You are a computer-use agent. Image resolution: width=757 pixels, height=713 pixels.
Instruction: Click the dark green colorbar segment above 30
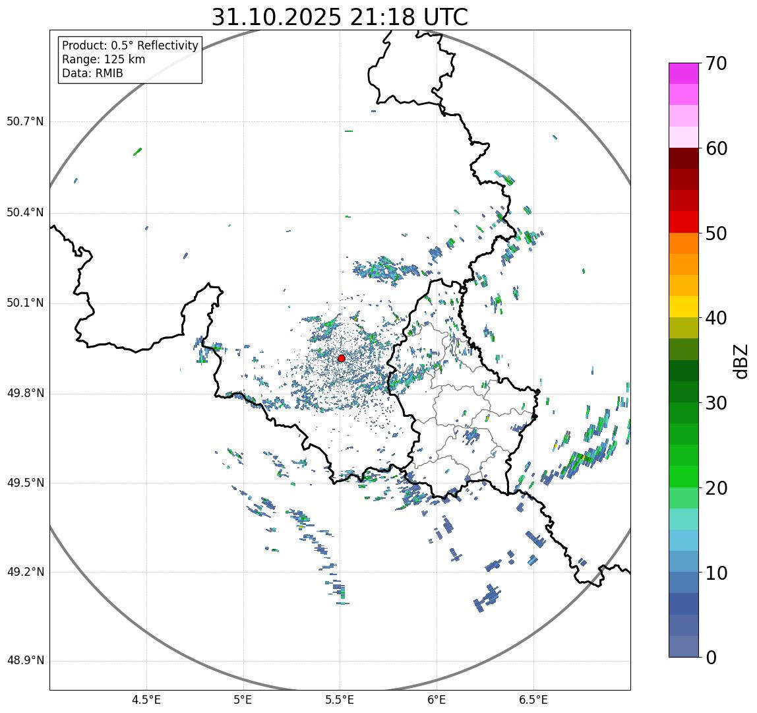pyautogui.click(x=684, y=392)
